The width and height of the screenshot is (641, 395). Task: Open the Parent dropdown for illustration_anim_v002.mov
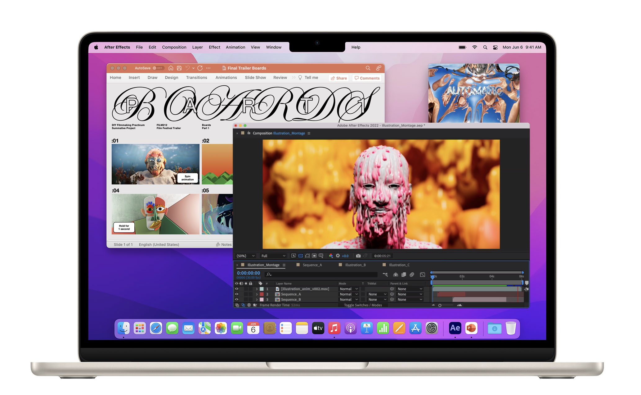pyautogui.click(x=410, y=289)
